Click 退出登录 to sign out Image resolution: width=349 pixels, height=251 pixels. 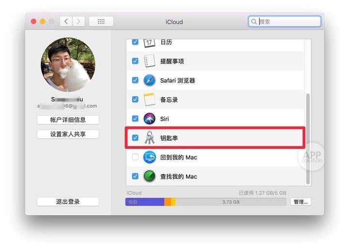click(x=68, y=202)
